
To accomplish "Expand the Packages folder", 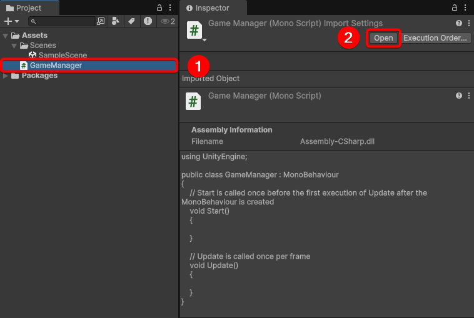I will [6, 76].
